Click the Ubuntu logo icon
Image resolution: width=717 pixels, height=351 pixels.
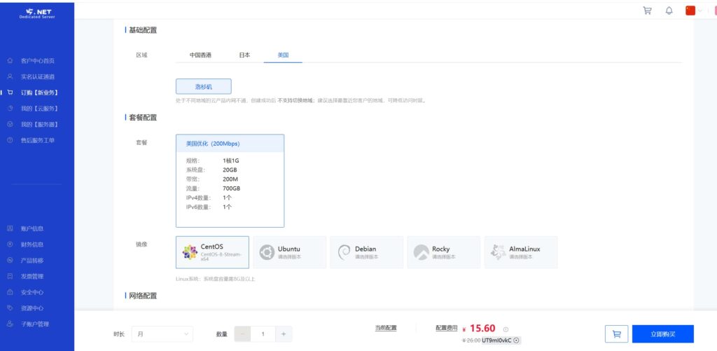point(267,252)
